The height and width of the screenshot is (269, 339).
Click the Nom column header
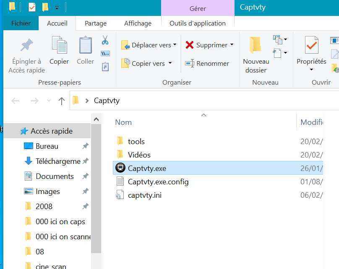click(123, 122)
